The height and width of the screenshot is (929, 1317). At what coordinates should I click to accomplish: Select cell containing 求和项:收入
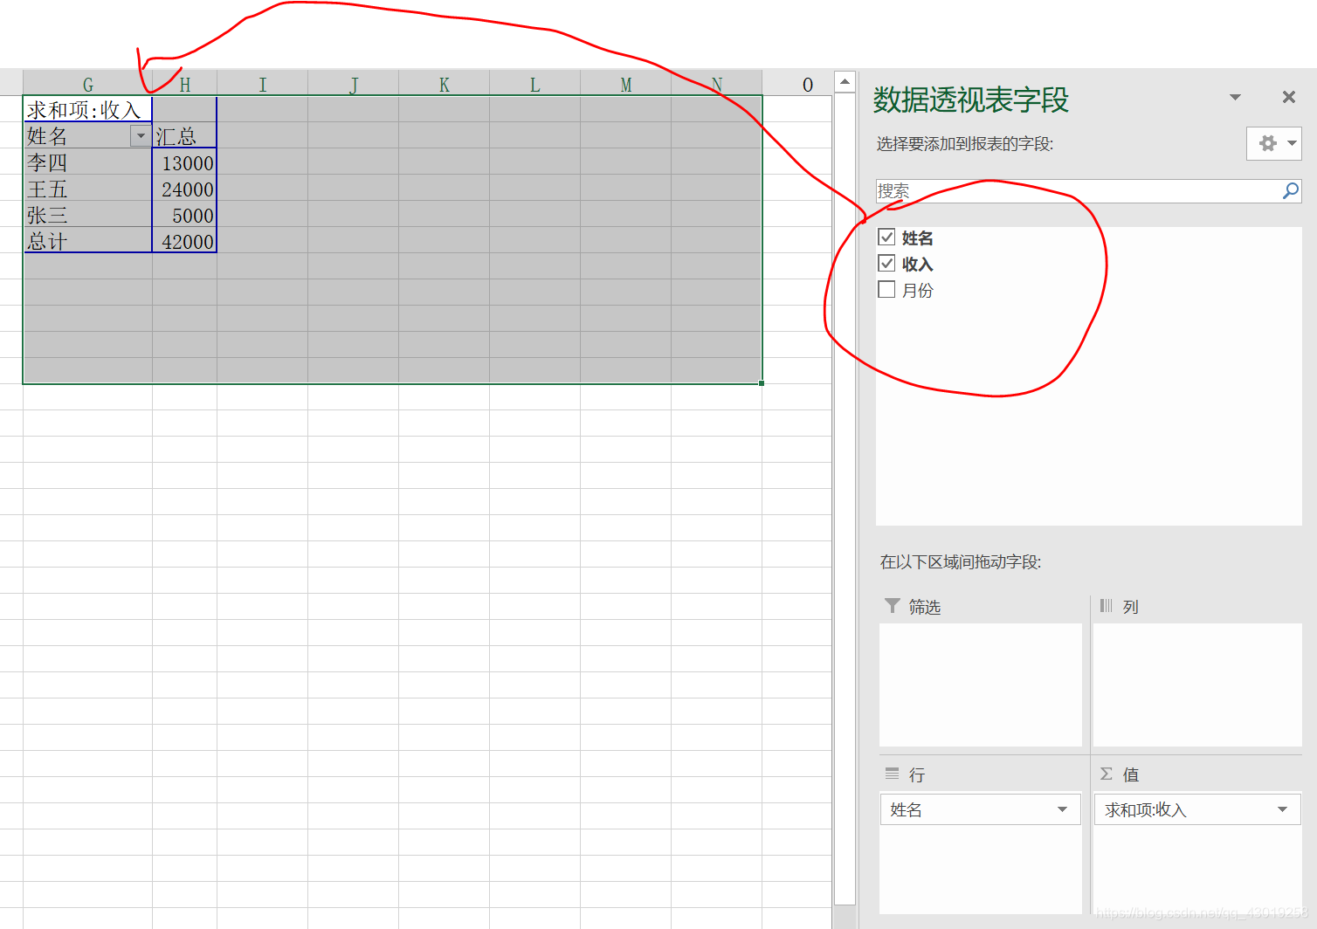coord(87,109)
